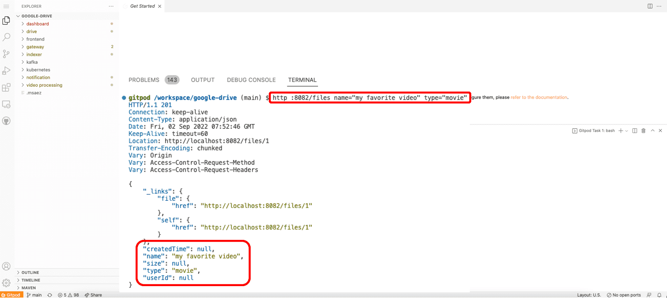Image resolution: width=667 pixels, height=299 pixels.
Task: Select the Get Started editor tab
Action: pyautogui.click(x=142, y=6)
